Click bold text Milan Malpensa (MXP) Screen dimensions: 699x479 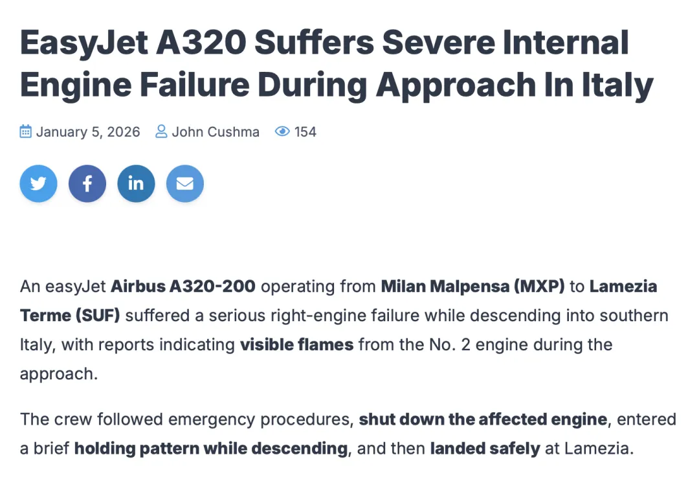pos(472,286)
